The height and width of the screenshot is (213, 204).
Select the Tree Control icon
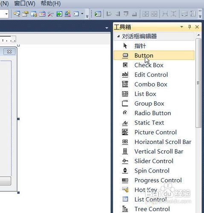click(125, 209)
